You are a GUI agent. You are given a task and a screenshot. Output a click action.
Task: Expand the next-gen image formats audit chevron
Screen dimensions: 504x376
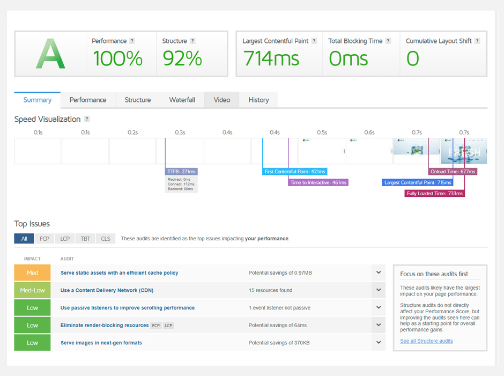click(x=379, y=343)
